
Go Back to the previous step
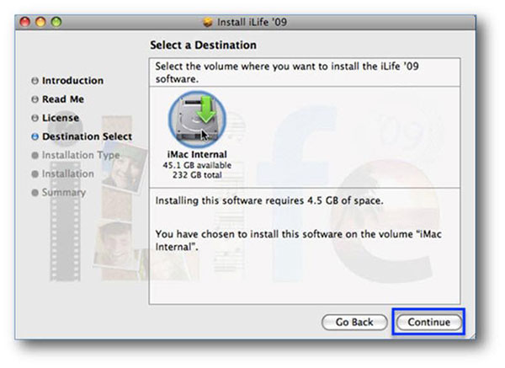tap(354, 322)
